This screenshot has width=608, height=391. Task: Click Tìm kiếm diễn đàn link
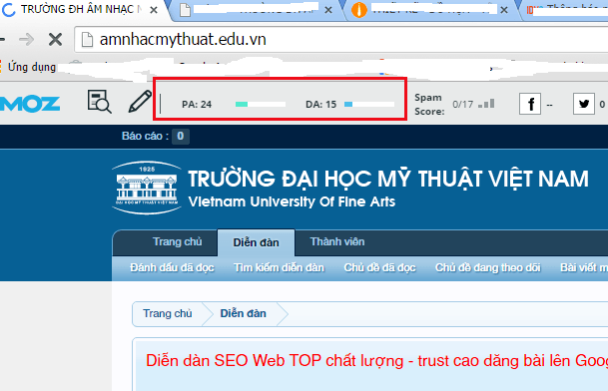[x=279, y=267]
